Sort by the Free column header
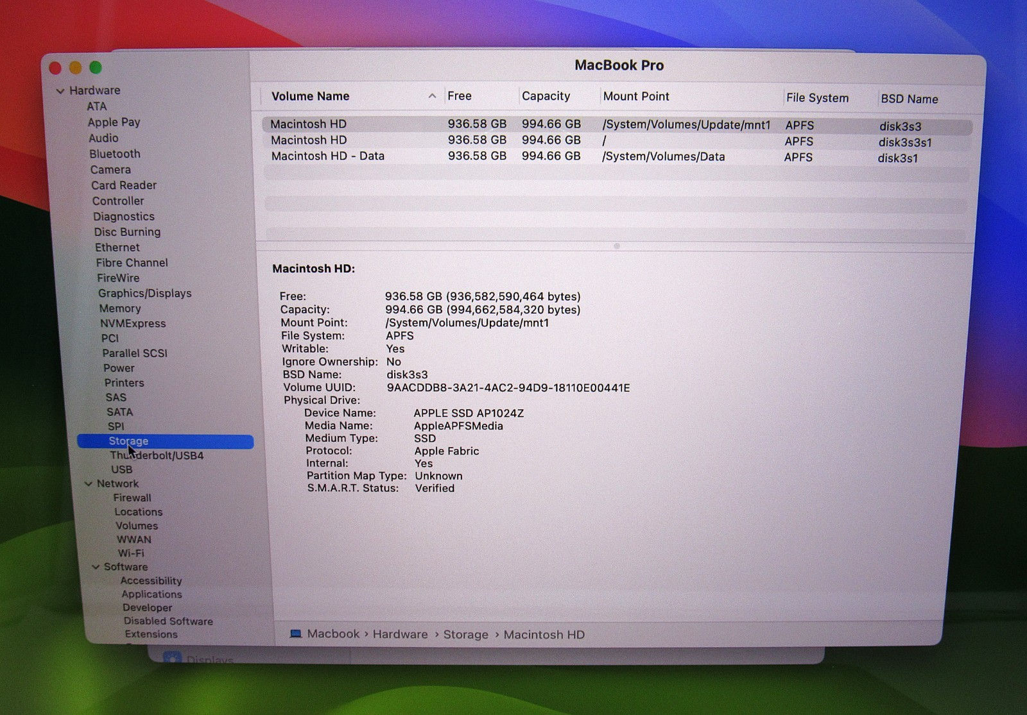 [x=460, y=96]
